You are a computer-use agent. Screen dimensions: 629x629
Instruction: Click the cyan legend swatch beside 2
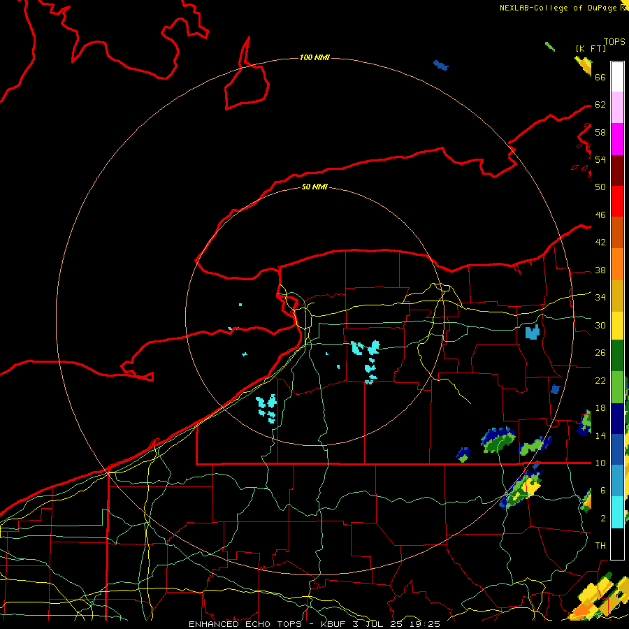click(617, 512)
